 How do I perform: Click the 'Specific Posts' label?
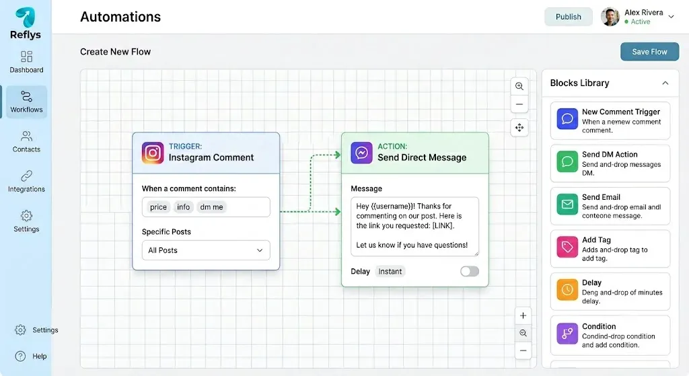[x=166, y=231]
